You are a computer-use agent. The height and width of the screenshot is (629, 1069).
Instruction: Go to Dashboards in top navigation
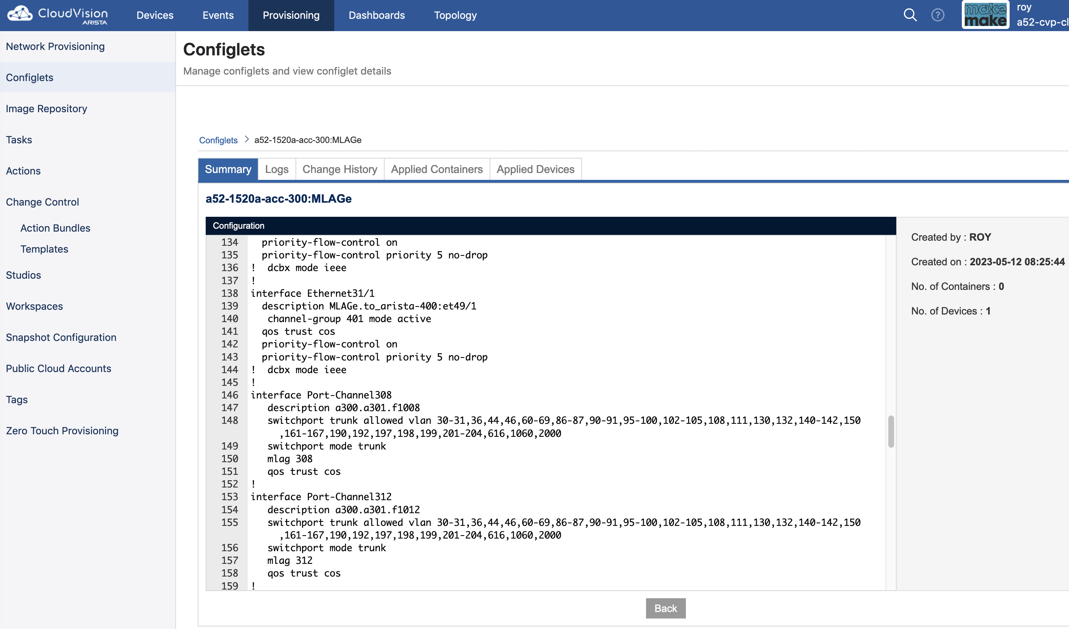(x=376, y=15)
